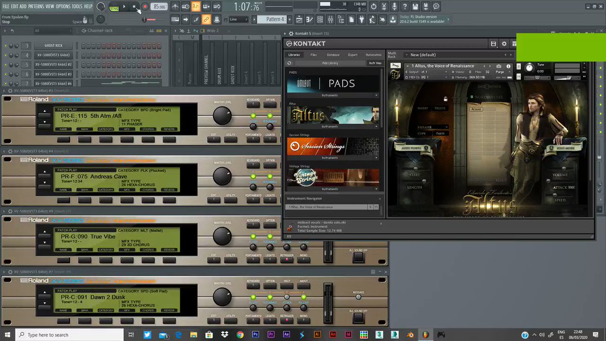This screenshot has width=606, height=341.
Task: Click Kontakt instrument wrench edit icon
Action: tap(396, 66)
